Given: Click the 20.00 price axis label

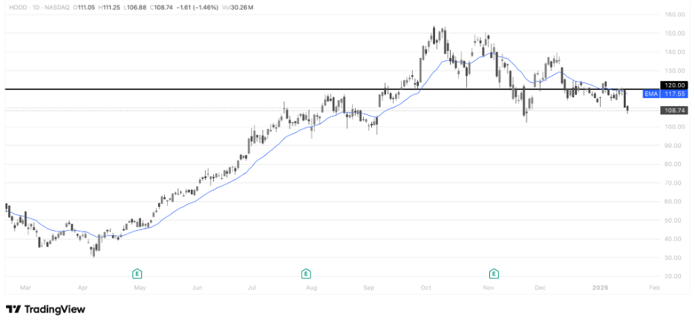Looking at the screenshot, I should point(673,276).
